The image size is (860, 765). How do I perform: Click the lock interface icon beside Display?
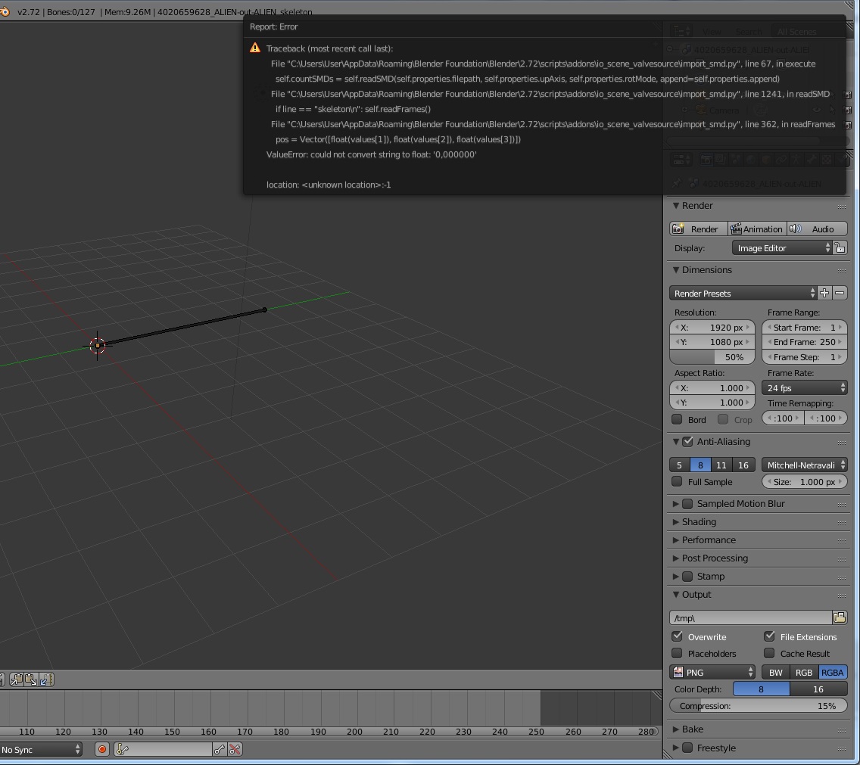pos(840,248)
